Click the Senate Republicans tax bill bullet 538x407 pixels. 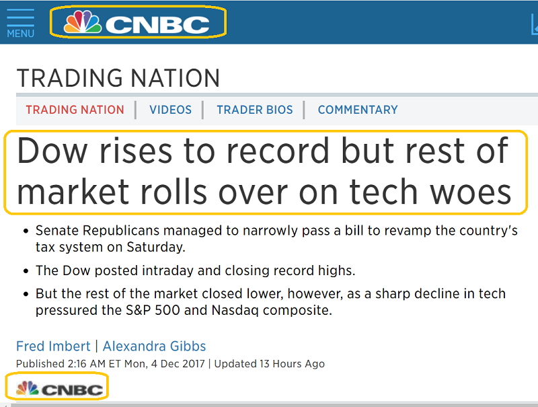click(x=276, y=238)
